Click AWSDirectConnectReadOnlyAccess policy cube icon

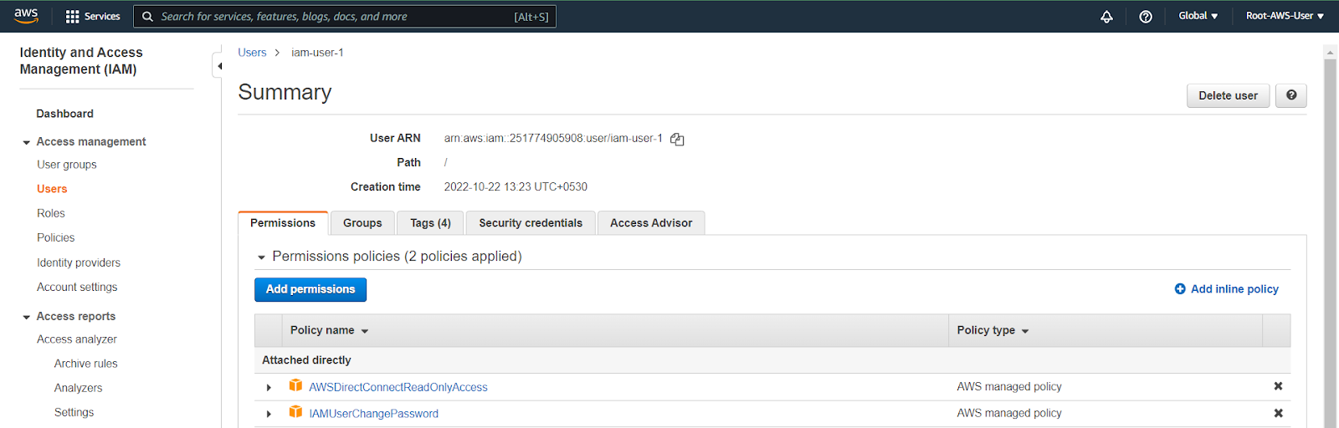[295, 385]
